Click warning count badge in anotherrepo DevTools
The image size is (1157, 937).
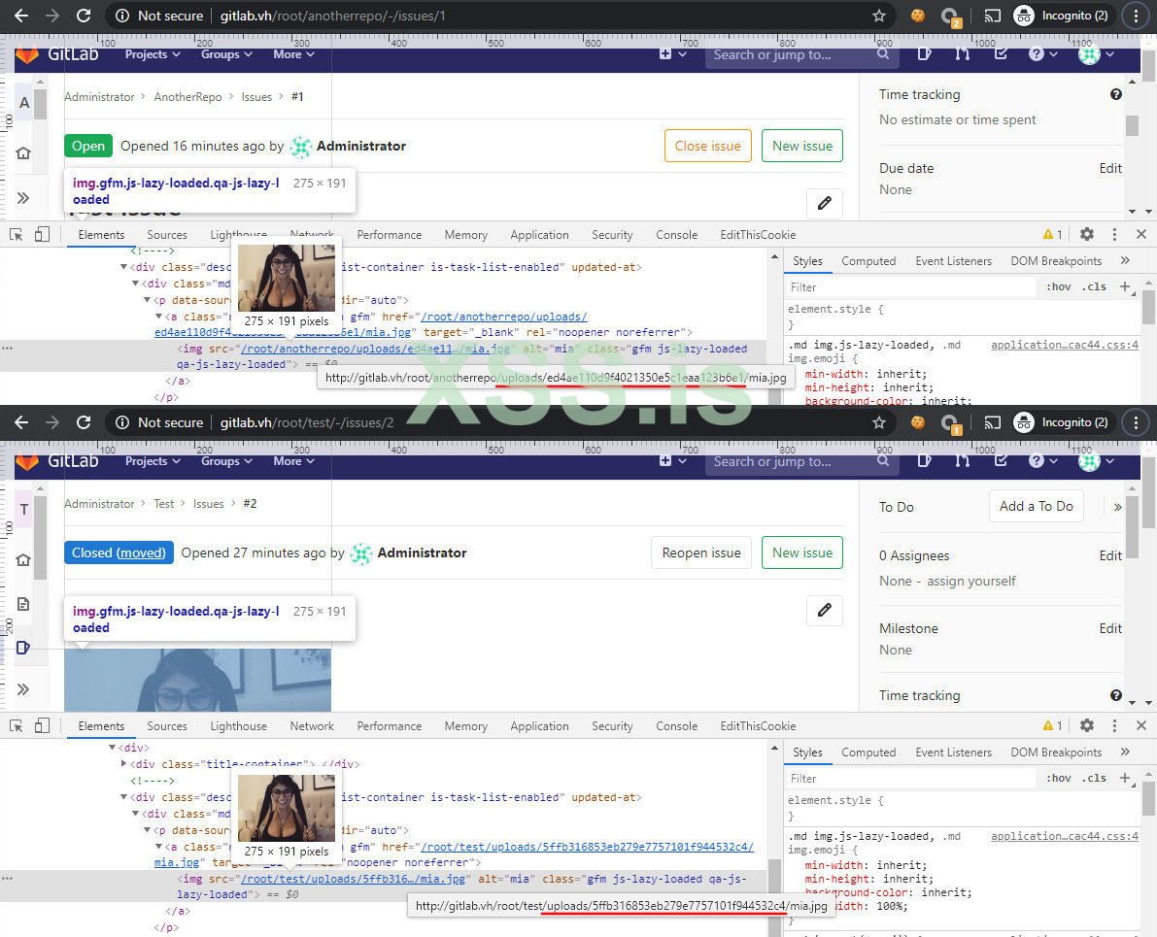pos(1053,234)
